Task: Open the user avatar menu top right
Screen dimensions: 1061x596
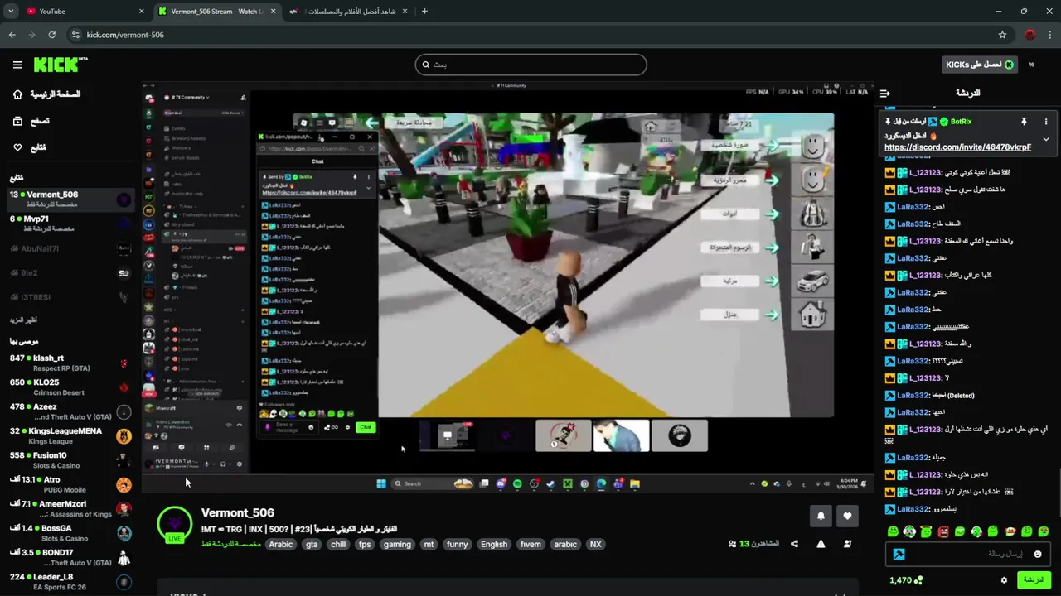Action: [x=1032, y=65]
